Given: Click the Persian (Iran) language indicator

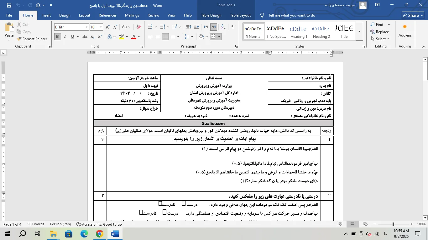Looking at the screenshot, I should click(60, 224).
